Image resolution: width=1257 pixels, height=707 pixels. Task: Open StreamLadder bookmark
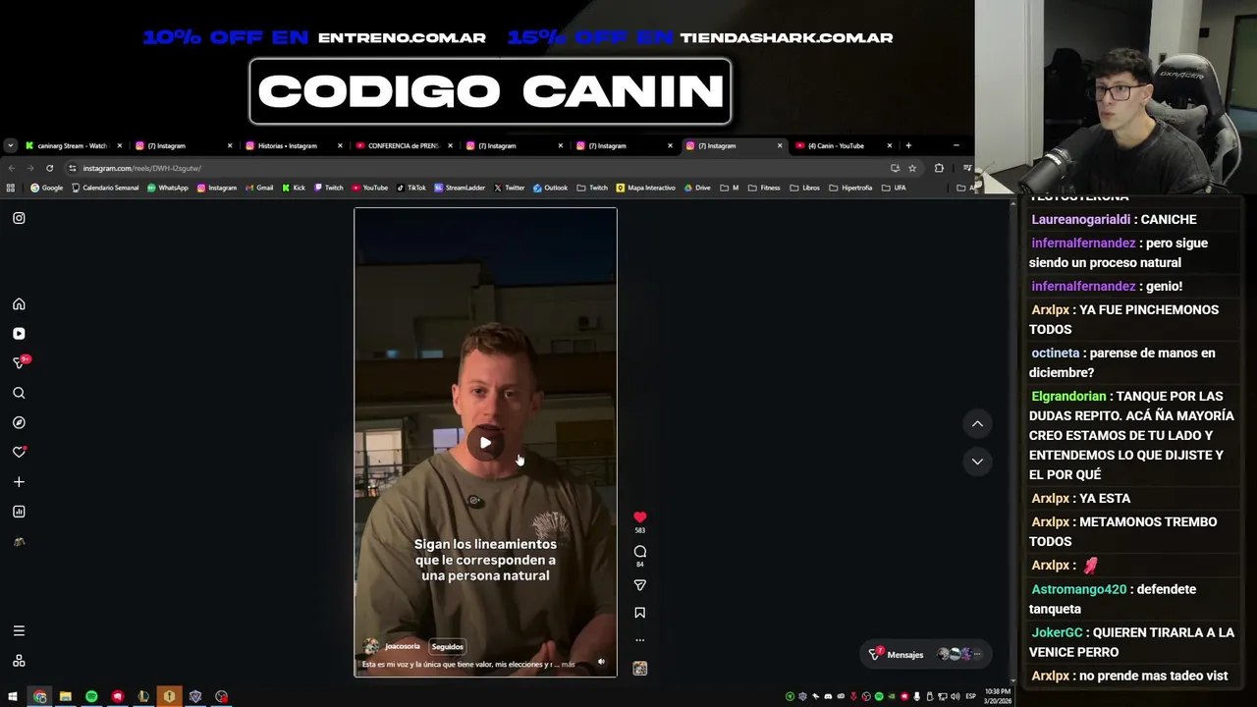(460, 188)
